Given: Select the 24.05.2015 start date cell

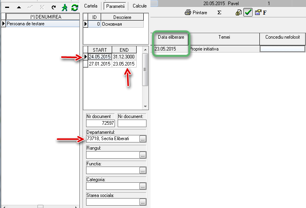Looking at the screenshot, I should click(x=100, y=57).
